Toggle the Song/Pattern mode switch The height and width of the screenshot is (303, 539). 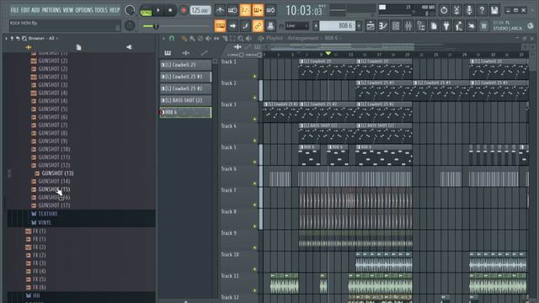click(x=146, y=11)
